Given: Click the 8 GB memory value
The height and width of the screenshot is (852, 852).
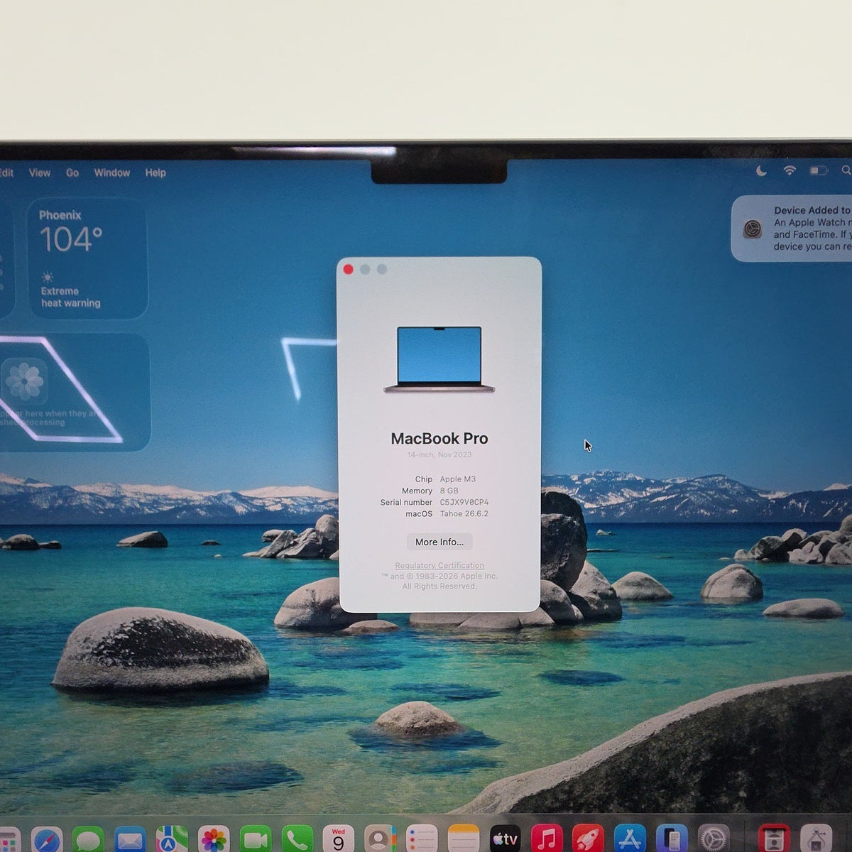Looking at the screenshot, I should point(449,491).
